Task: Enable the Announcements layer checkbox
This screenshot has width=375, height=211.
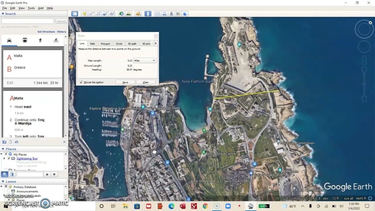Action: click(9, 191)
